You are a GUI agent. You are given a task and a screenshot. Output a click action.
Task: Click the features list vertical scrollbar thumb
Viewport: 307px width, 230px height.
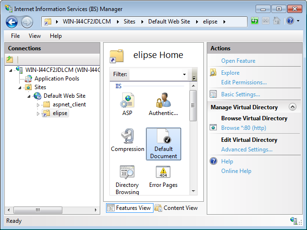pos(193,105)
